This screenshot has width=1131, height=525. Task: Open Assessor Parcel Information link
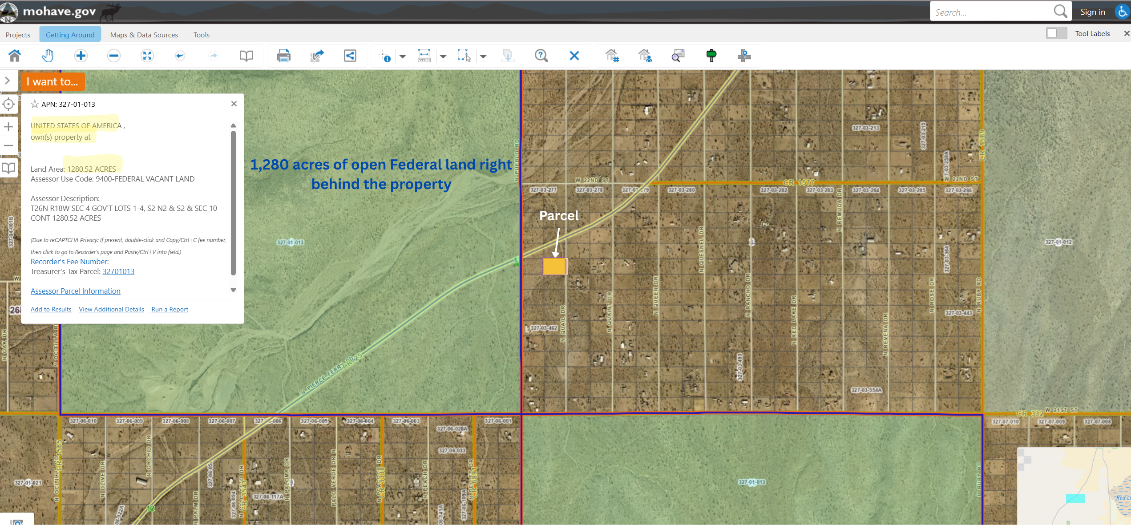75,291
